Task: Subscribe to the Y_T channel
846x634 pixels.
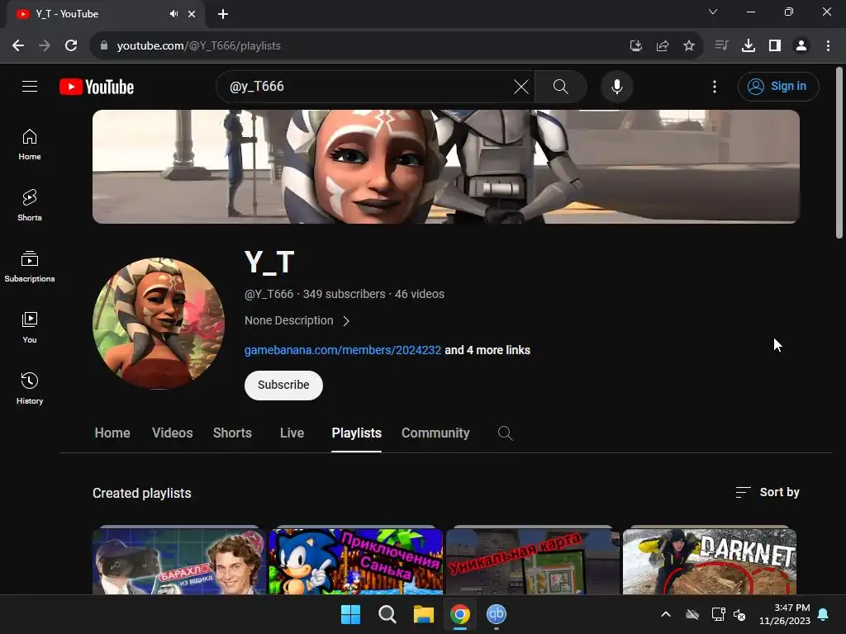Action: tap(283, 385)
